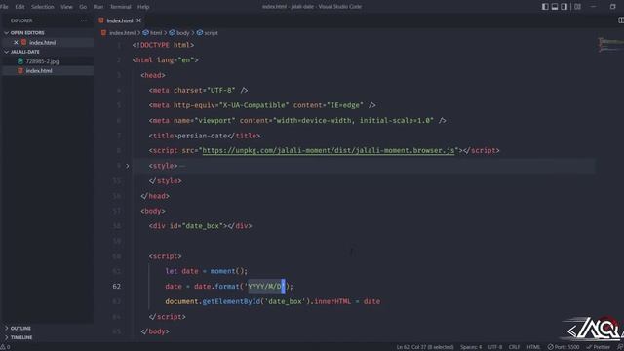The height and width of the screenshot is (351, 624).
Task: Click the html symbol icon in breadcrumbs
Action: pyautogui.click(x=145, y=32)
